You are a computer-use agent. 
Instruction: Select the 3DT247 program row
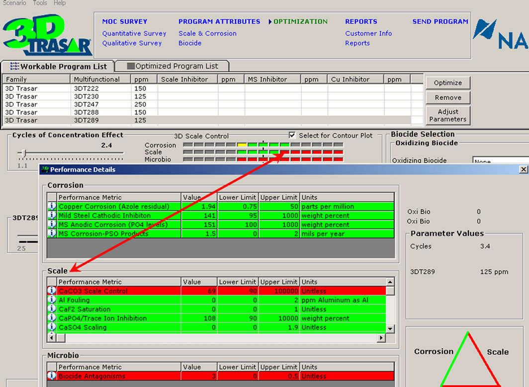point(213,104)
